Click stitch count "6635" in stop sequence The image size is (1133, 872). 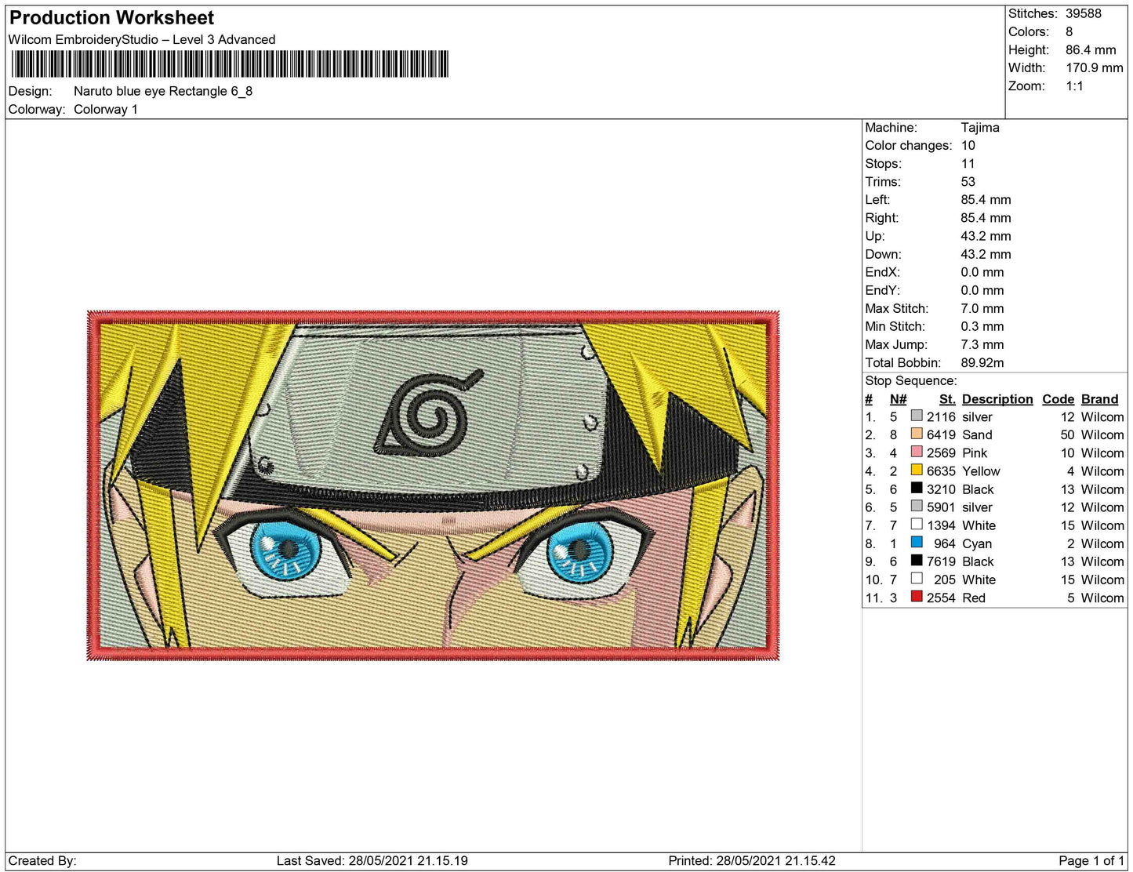point(941,471)
